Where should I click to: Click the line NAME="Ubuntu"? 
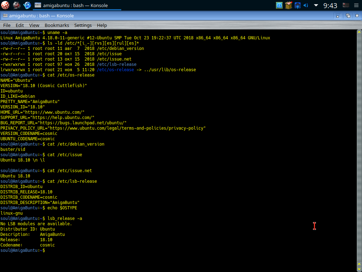click(16, 80)
